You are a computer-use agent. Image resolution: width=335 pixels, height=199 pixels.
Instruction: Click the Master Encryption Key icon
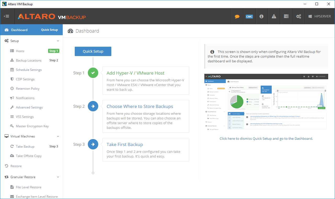click(12, 126)
